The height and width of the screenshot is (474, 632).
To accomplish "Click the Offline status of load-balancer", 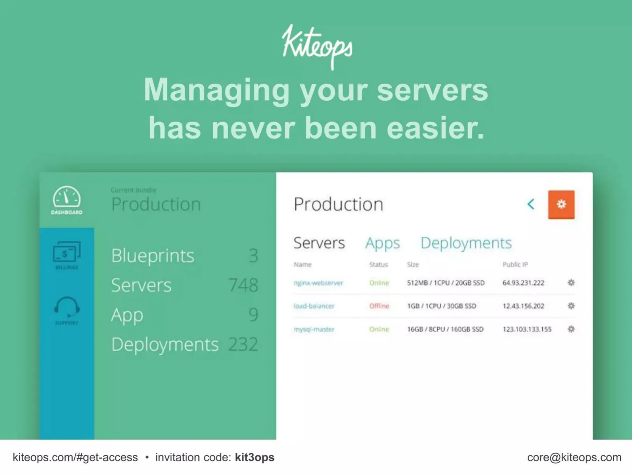I will tap(379, 306).
